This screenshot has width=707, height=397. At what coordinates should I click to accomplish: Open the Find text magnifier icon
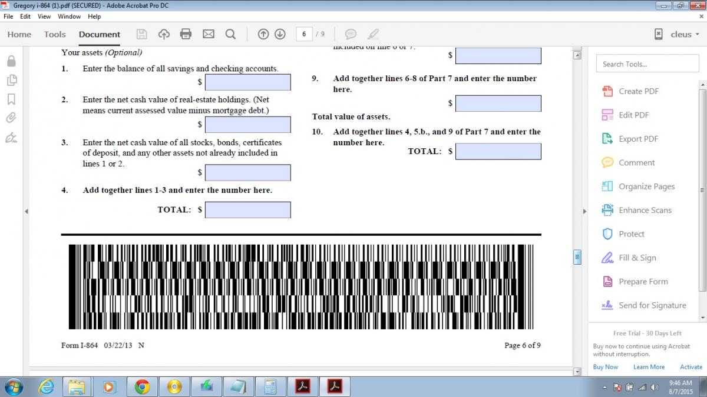(x=230, y=34)
